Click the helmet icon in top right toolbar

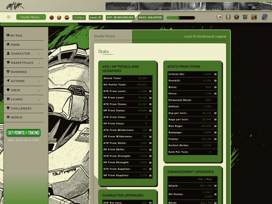pyautogui.click(x=228, y=17)
